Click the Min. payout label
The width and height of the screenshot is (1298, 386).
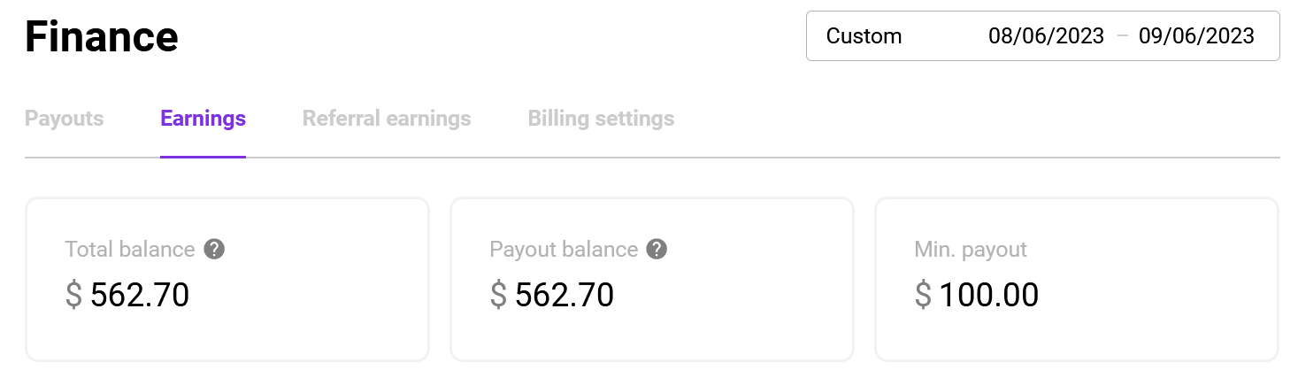pos(971,250)
